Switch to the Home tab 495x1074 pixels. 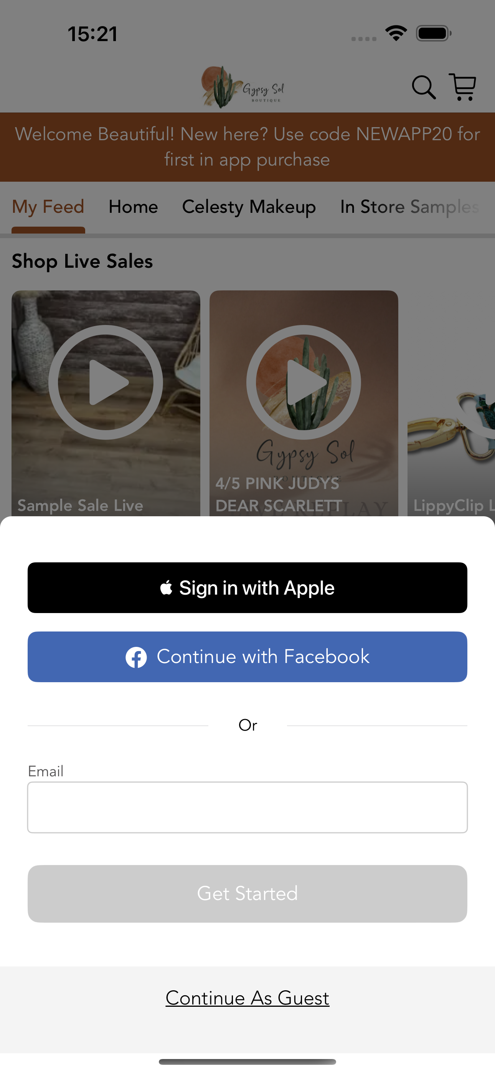(133, 207)
